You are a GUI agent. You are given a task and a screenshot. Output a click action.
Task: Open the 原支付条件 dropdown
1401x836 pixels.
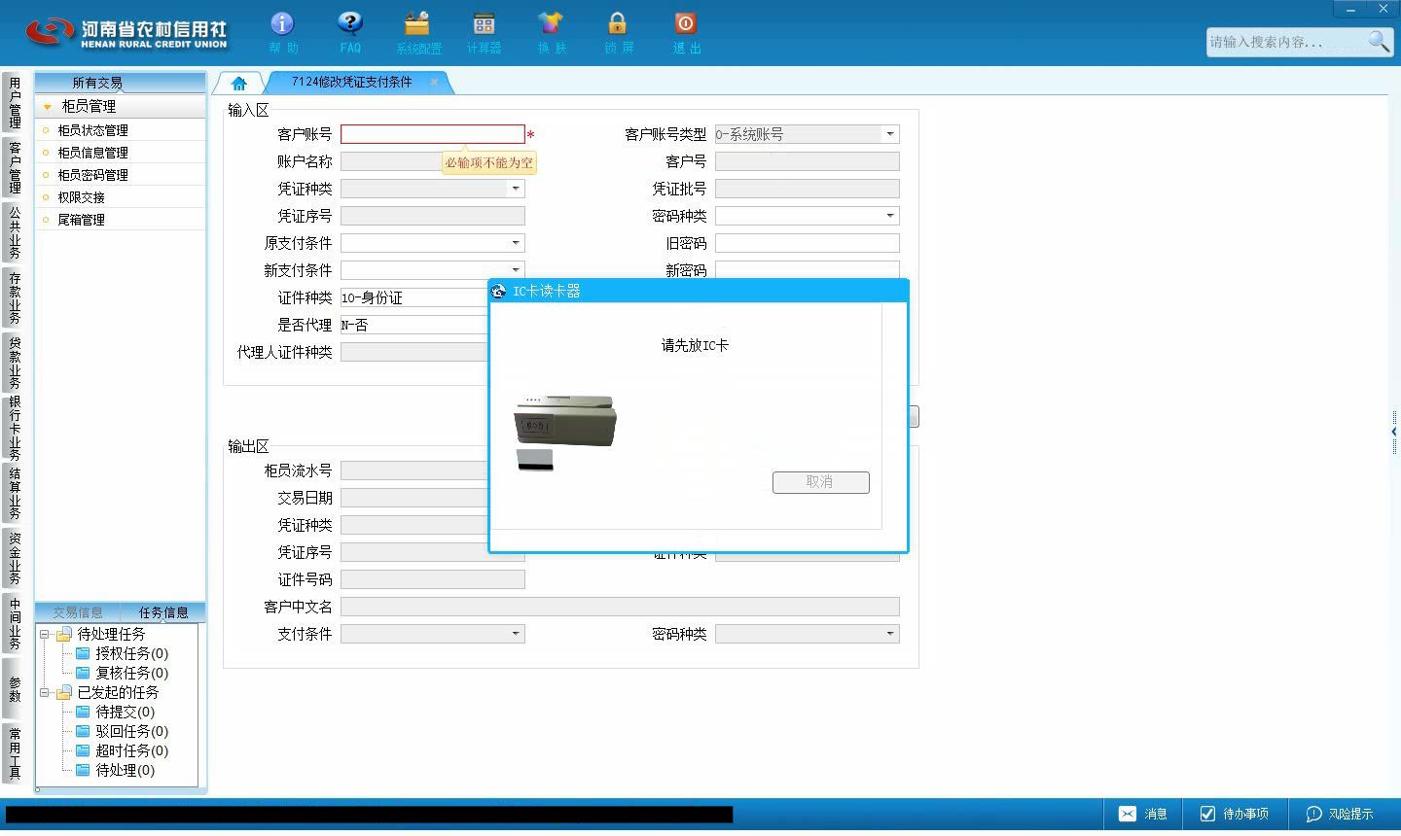[x=516, y=243]
